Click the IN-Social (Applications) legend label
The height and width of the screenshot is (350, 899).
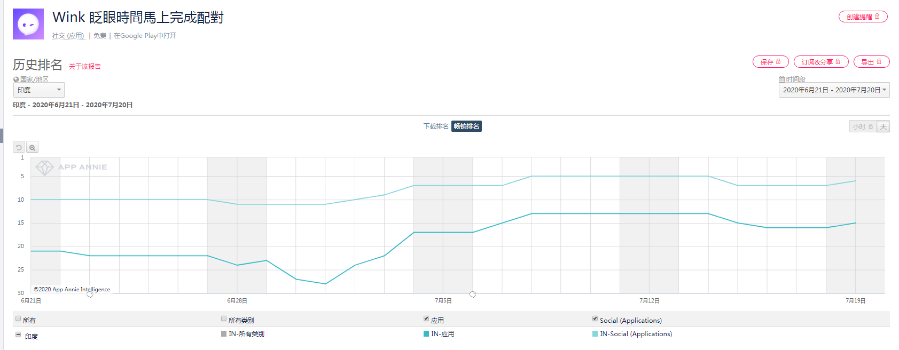(636, 334)
